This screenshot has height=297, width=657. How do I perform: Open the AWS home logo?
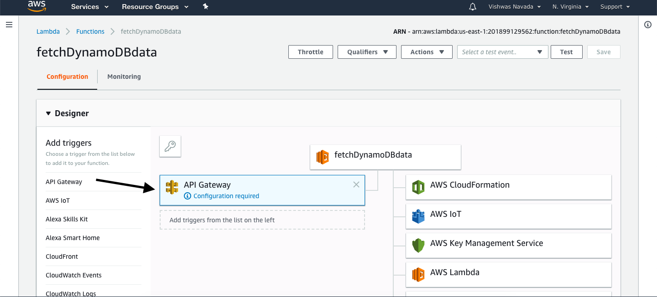[x=36, y=6]
